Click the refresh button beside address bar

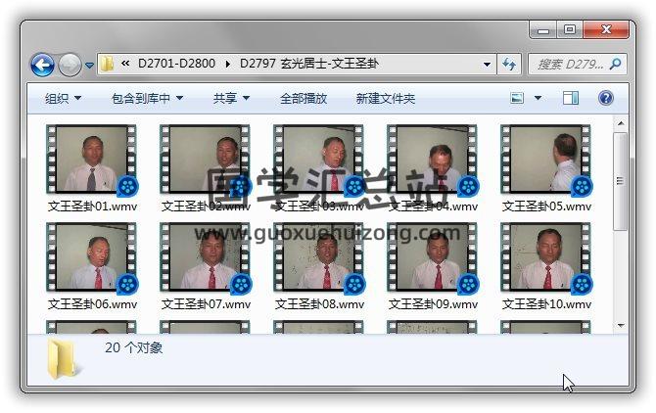click(x=509, y=65)
